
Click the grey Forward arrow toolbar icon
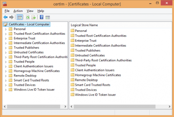(12, 17)
